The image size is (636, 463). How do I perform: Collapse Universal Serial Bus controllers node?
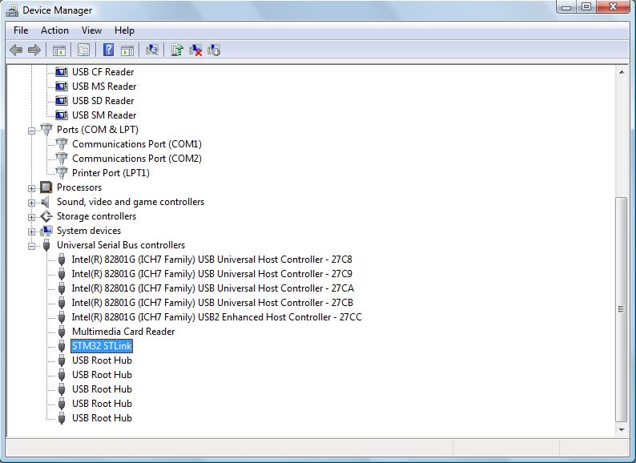pos(31,246)
